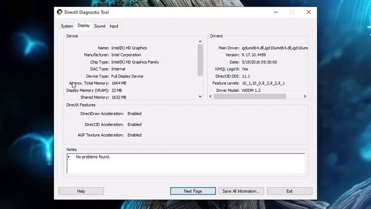
Task: Click the Main Driver file list value
Action: pos(275,48)
